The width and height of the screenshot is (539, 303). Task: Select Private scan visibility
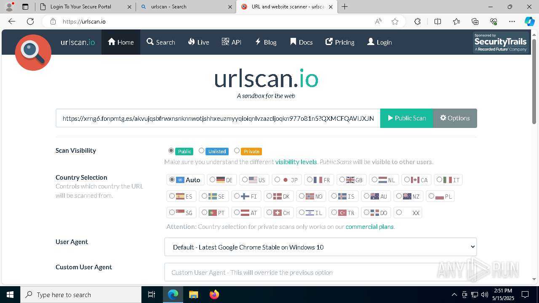pyautogui.click(x=237, y=151)
